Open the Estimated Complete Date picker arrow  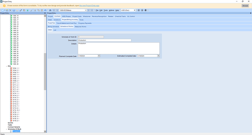pyautogui.click(x=158, y=56)
